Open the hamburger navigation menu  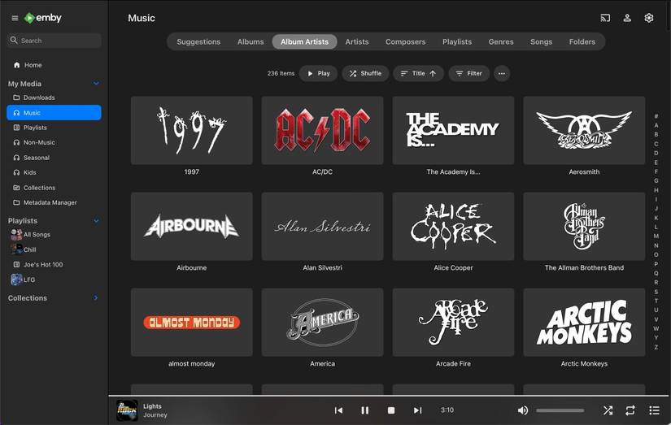(x=15, y=18)
